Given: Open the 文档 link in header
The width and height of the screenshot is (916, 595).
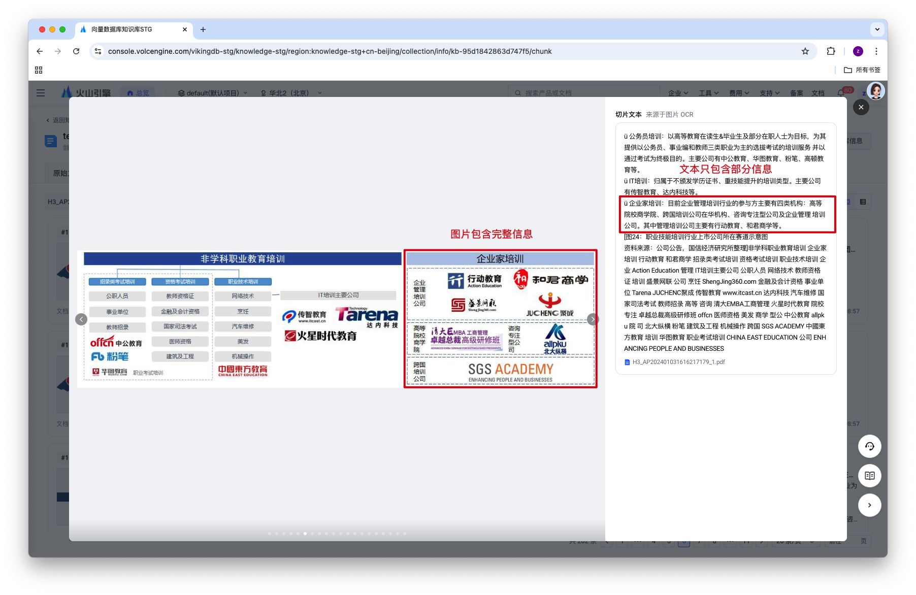Looking at the screenshot, I should 818,93.
